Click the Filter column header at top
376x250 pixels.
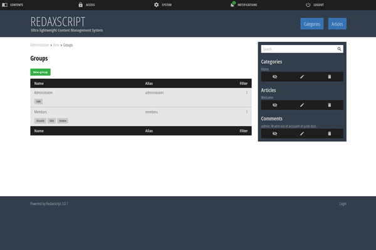(x=244, y=84)
